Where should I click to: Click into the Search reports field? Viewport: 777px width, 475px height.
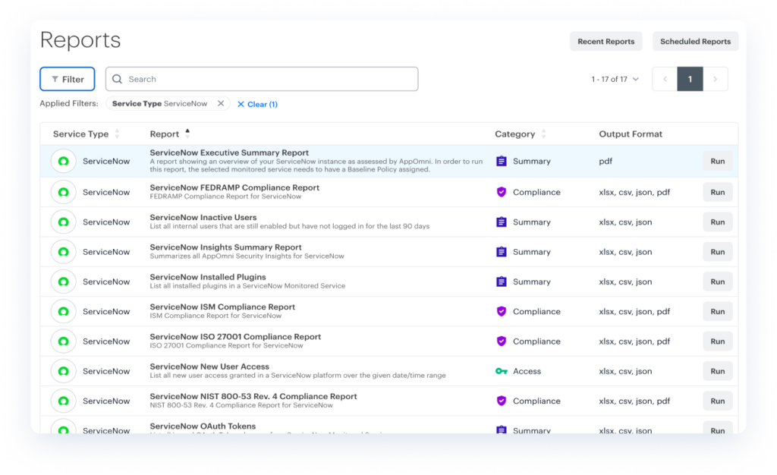[269, 79]
